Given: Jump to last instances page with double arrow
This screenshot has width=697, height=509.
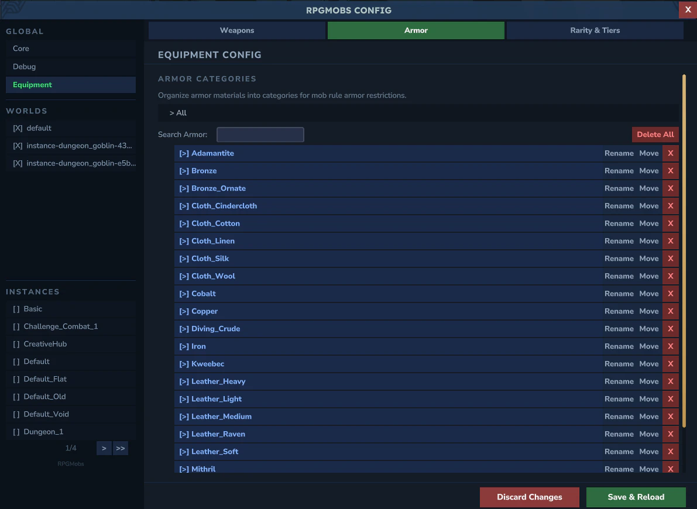Looking at the screenshot, I should click(120, 448).
